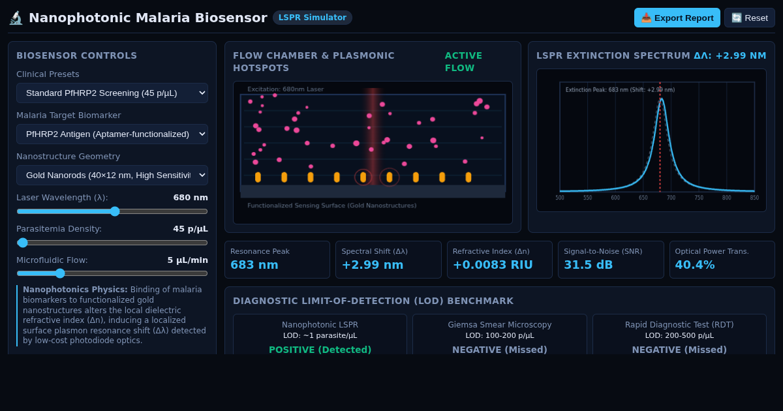The height and width of the screenshot is (411, 783).
Task: Click the Δλ: +2.99 NM header readout
Action: [730, 56]
